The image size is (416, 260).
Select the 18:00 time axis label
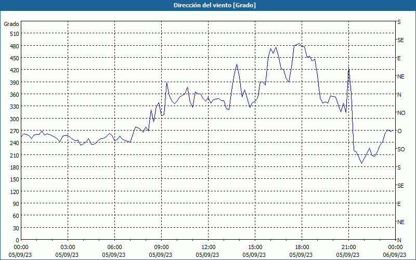(x=302, y=248)
